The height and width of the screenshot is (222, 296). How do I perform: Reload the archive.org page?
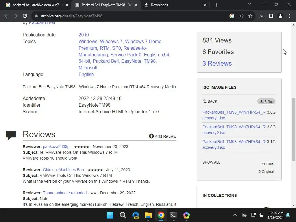(x=25, y=16)
